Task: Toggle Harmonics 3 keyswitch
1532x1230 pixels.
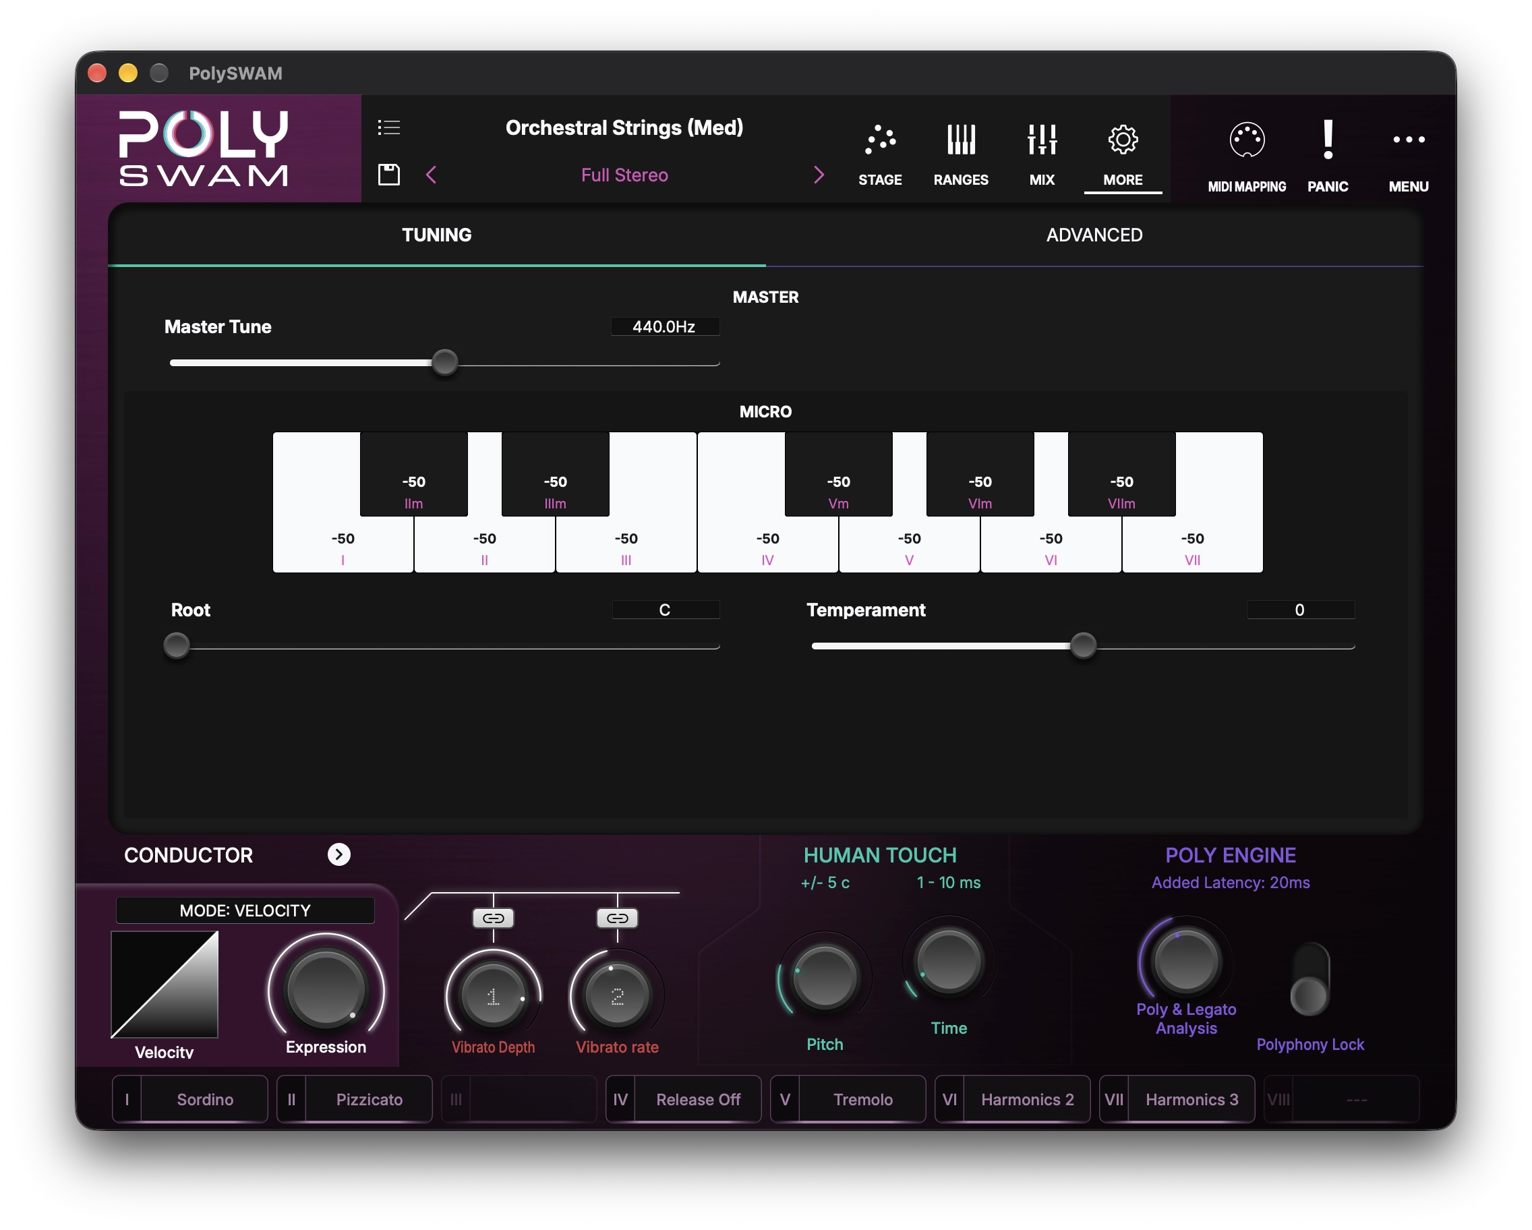Action: coord(1177,1099)
